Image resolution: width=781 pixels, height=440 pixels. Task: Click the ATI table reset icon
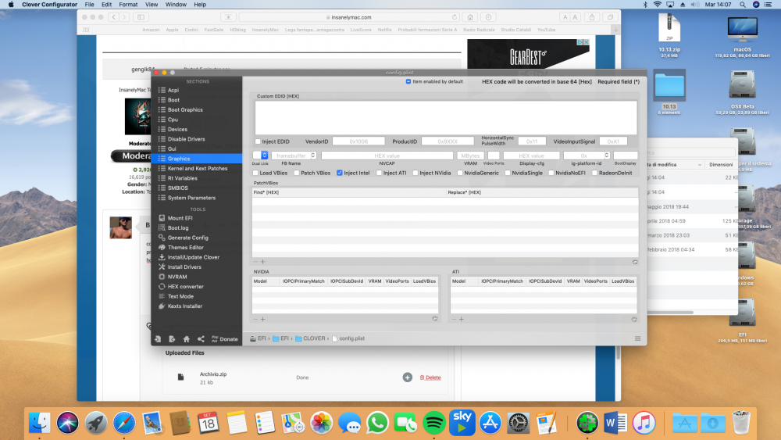(x=634, y=319)
